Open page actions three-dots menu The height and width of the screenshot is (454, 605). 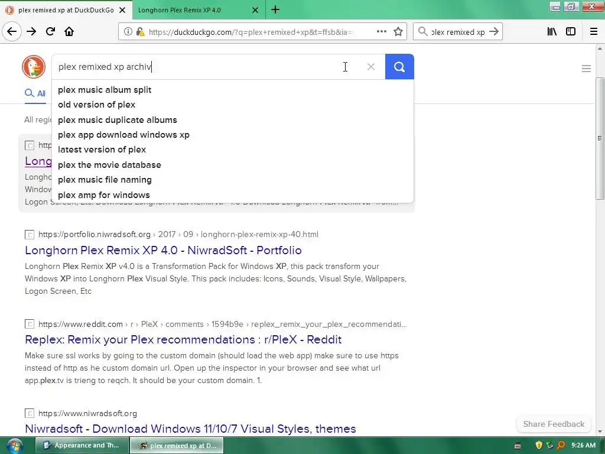point(381,32)
